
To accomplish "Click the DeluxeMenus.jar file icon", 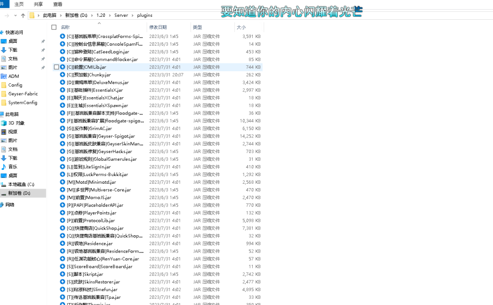I will [63, 82].
